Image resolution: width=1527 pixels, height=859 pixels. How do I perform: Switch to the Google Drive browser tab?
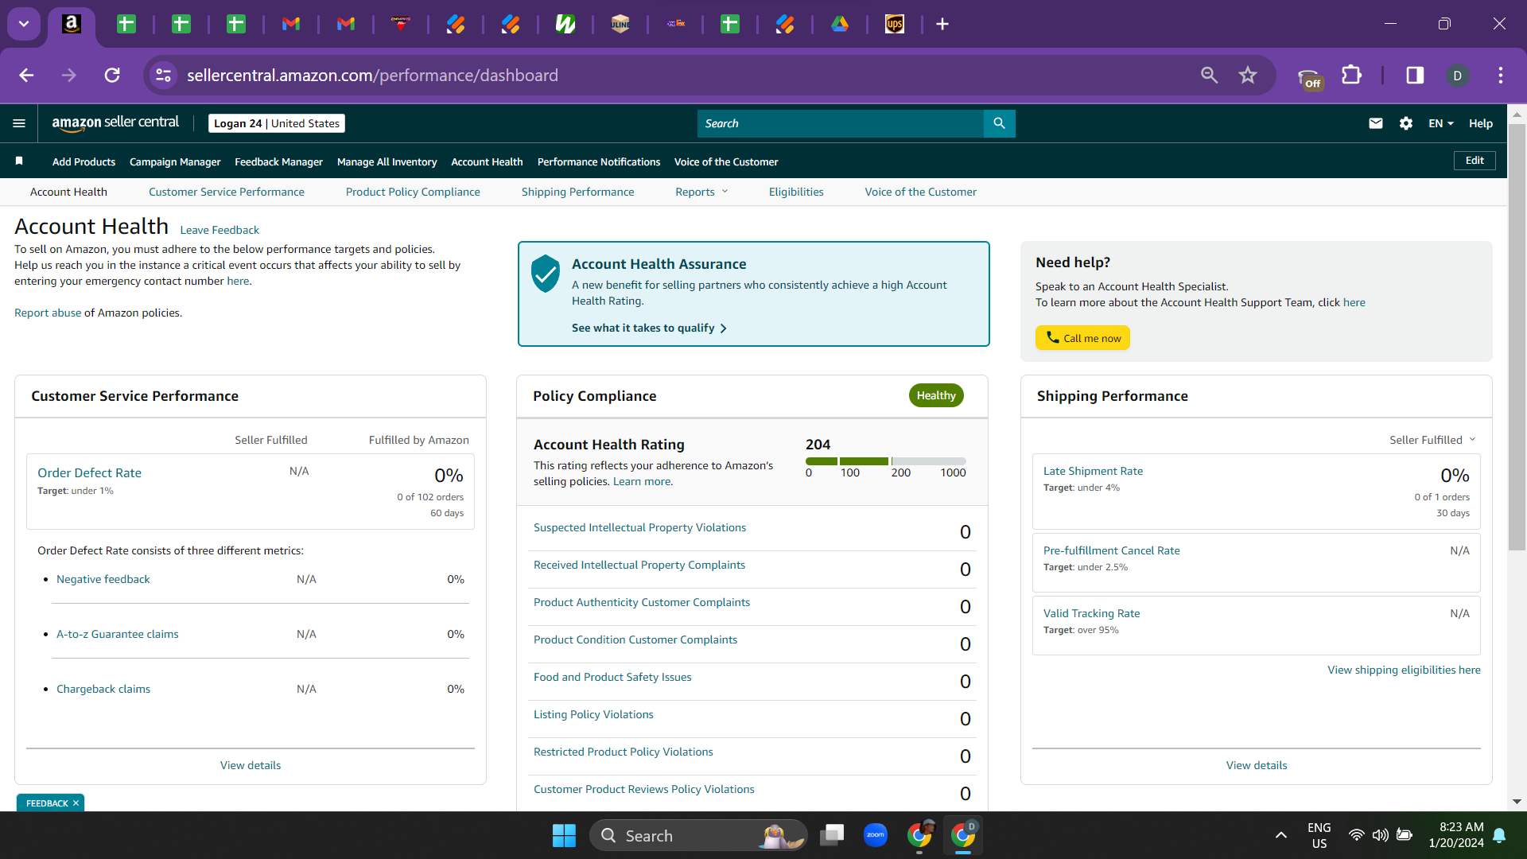point(840,24)
